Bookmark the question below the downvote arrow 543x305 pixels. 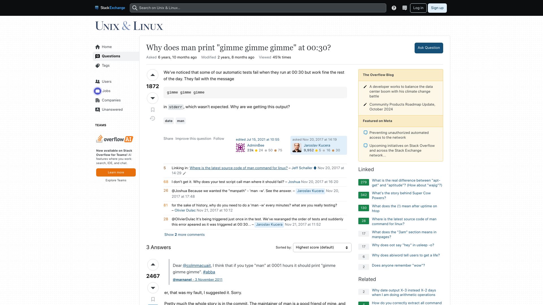(x=152, y=110)
